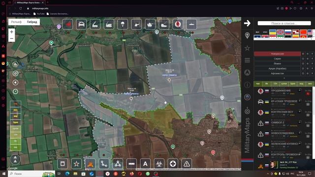Select the Novorossiya cross flag filter
Image resolution: width=315 pixels, height=177 pixels.
[x=280, y=32]
